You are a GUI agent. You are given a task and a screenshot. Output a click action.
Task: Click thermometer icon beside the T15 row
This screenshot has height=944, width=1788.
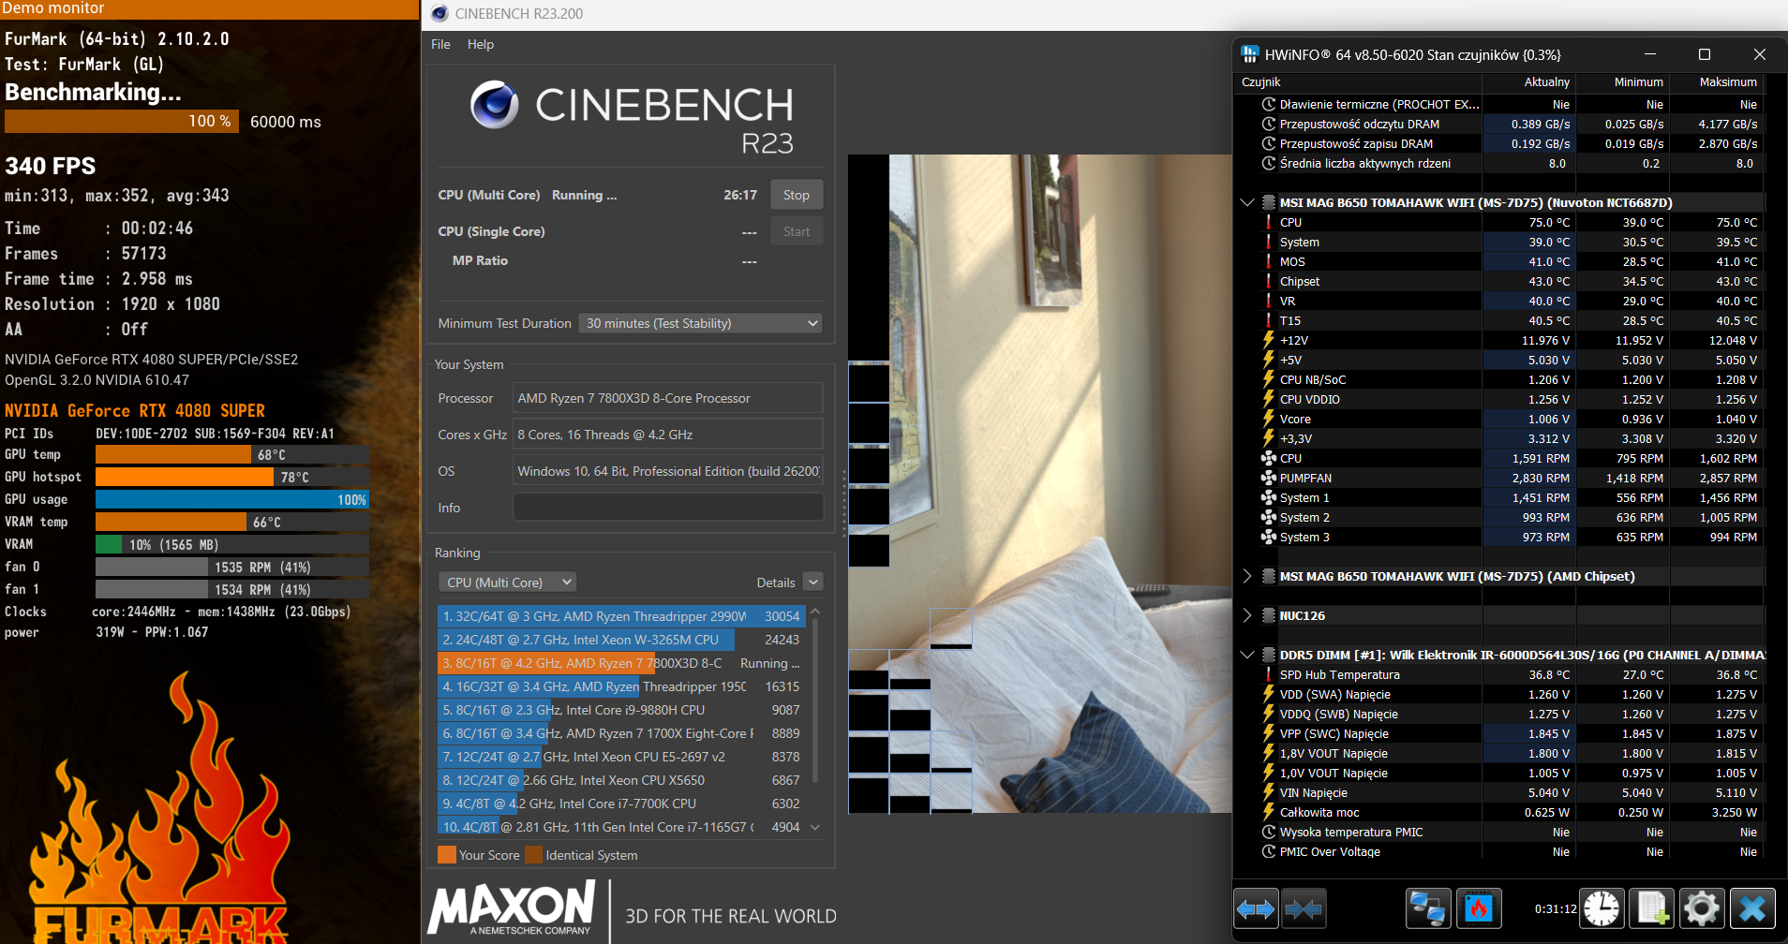coord(1269,320)
